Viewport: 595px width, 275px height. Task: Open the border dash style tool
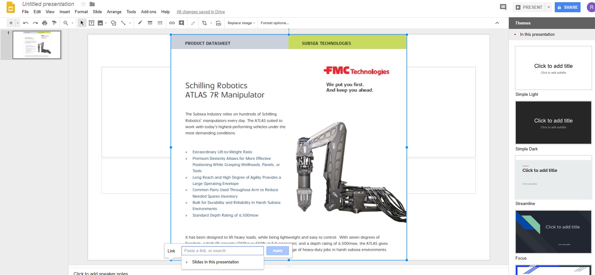pyautogui.click(x=160, y=23)
